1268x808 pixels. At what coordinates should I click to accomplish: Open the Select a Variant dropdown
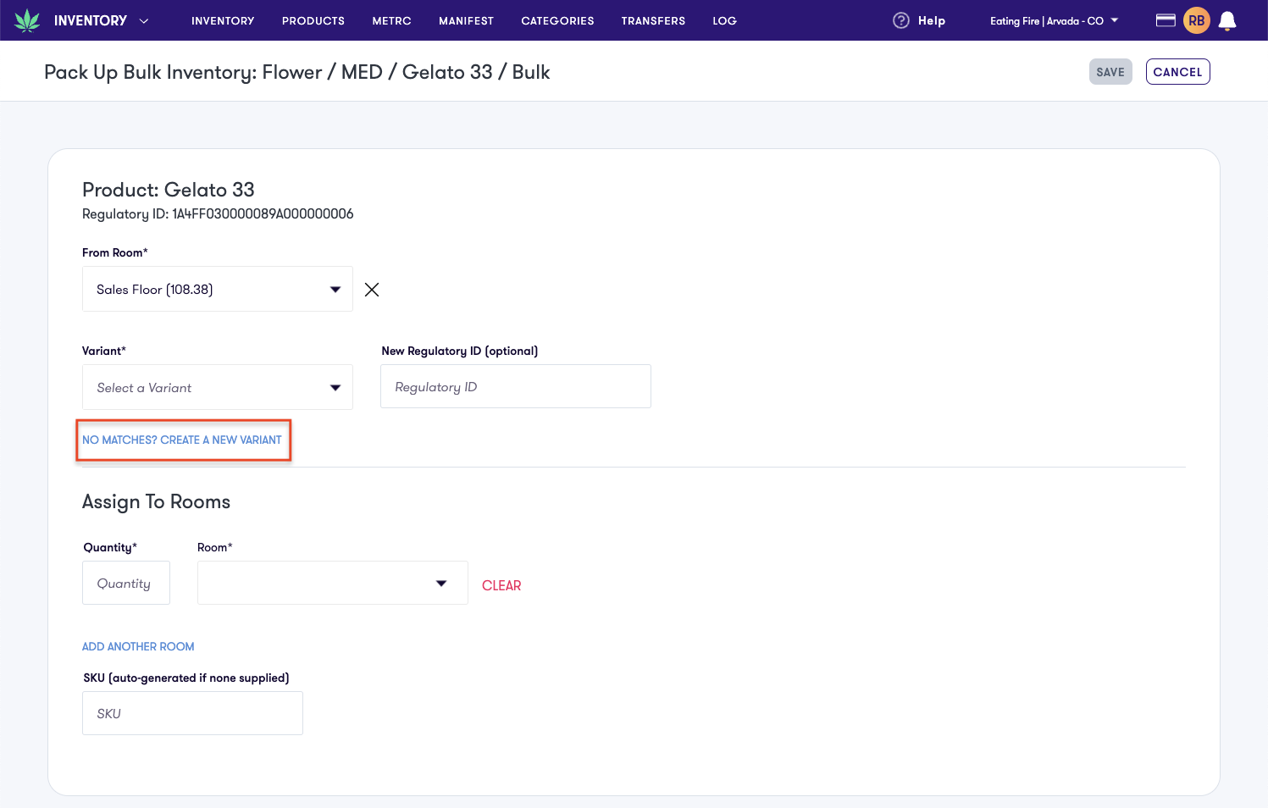pos(217,387)
